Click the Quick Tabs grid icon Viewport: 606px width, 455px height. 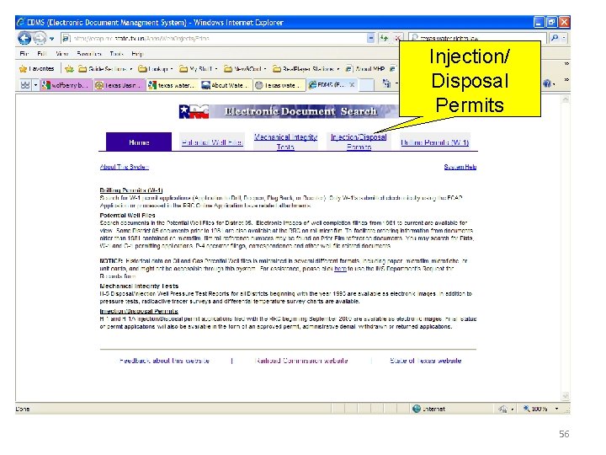point(24,84)
